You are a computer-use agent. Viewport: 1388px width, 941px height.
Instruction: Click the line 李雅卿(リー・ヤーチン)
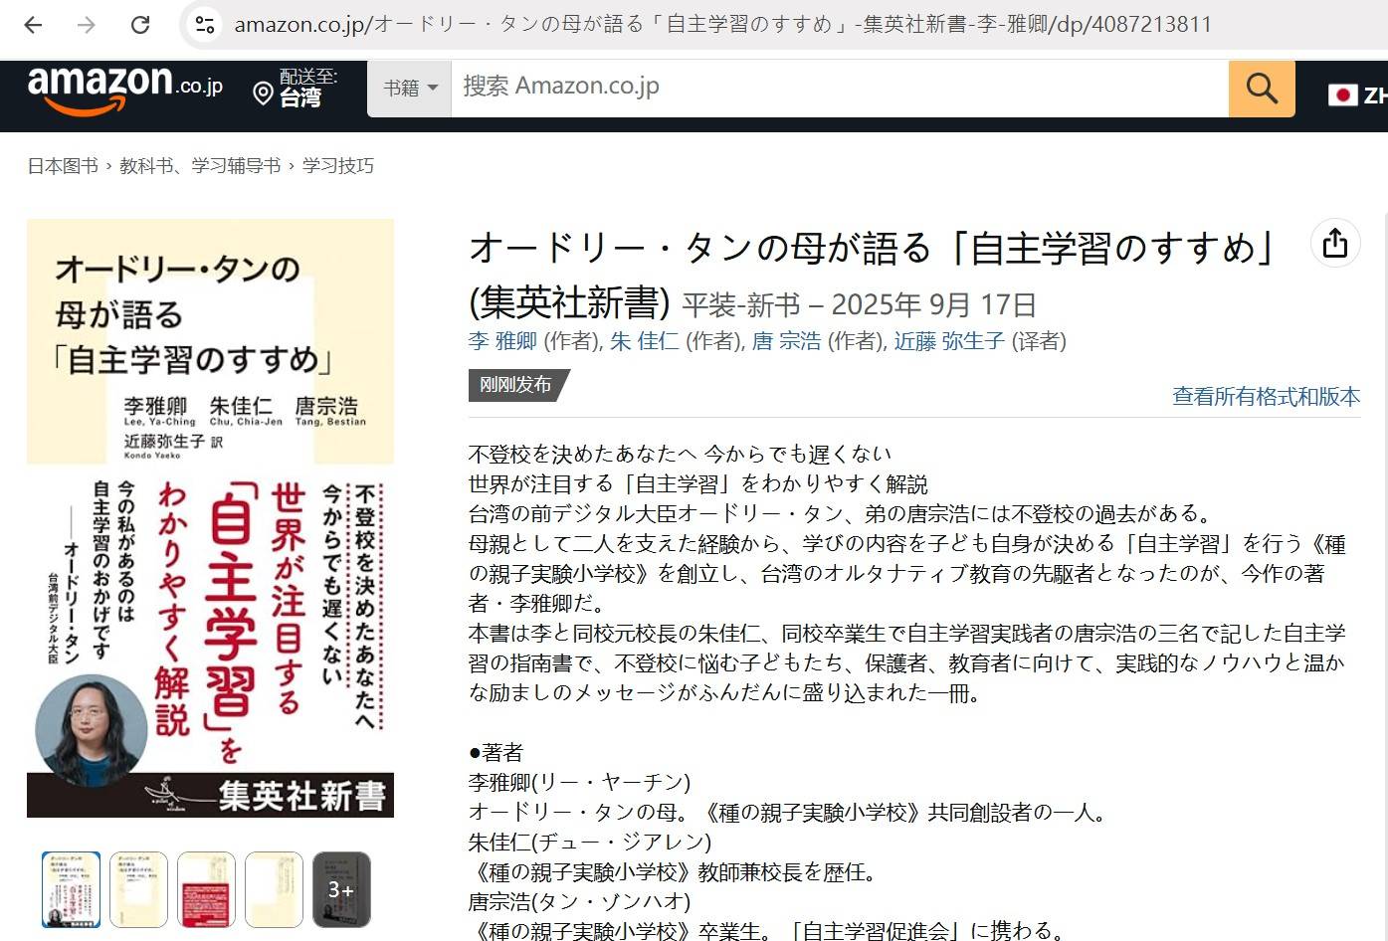(579, 783)
